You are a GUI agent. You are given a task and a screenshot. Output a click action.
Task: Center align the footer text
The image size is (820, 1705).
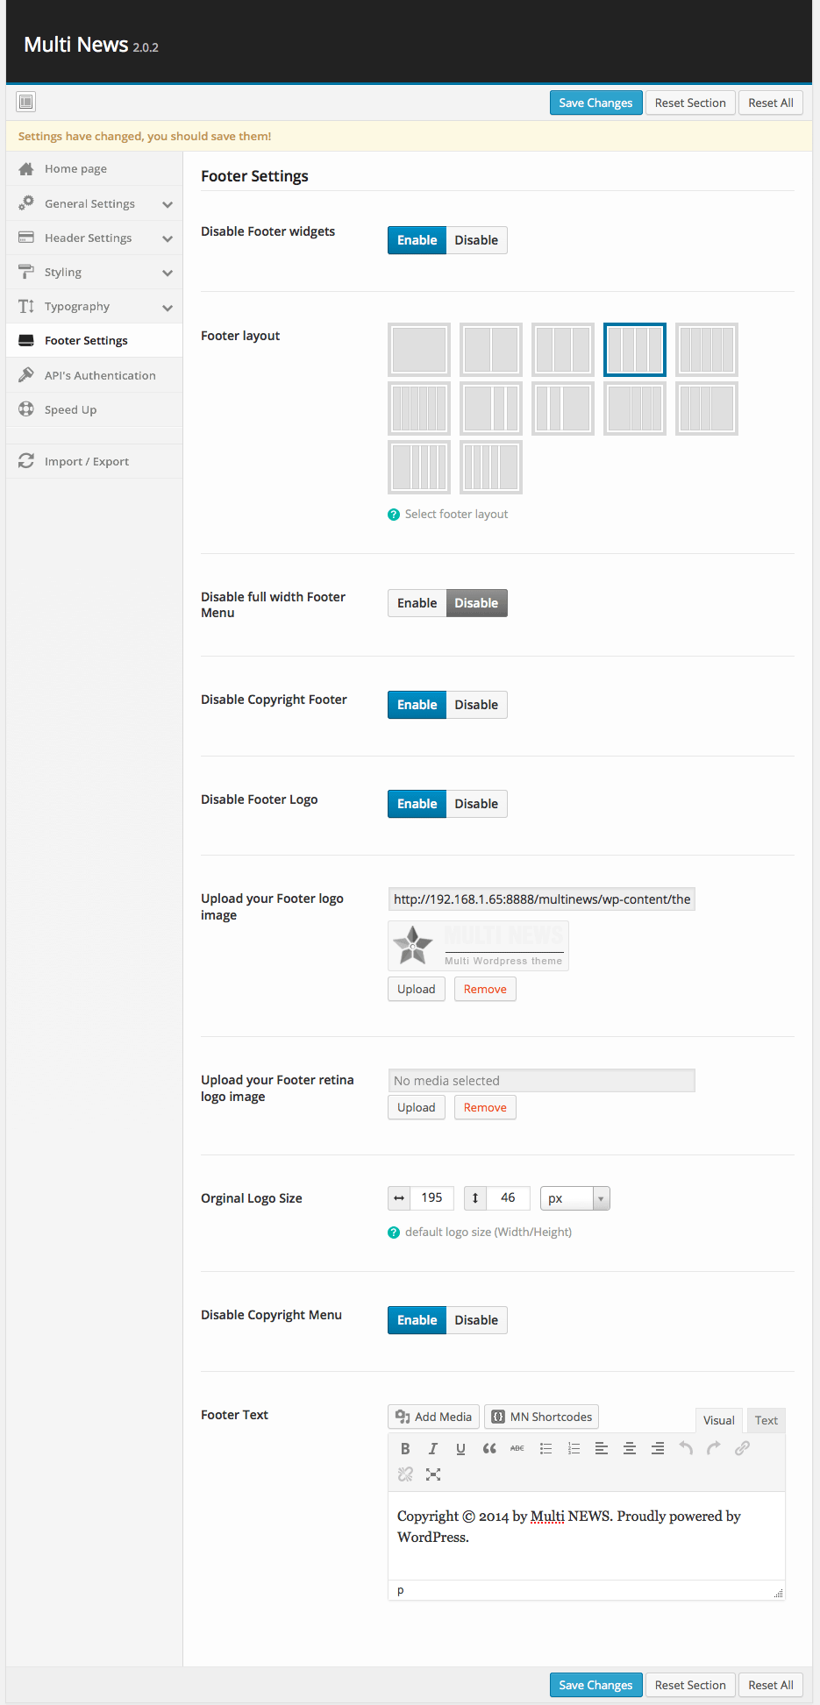tap(630, 1449)
